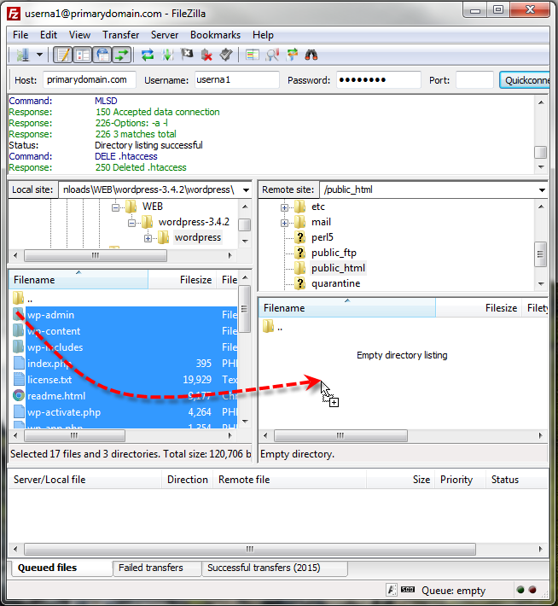Open the Site Manager
Screen dimensions: 558x606
(21, 55)
